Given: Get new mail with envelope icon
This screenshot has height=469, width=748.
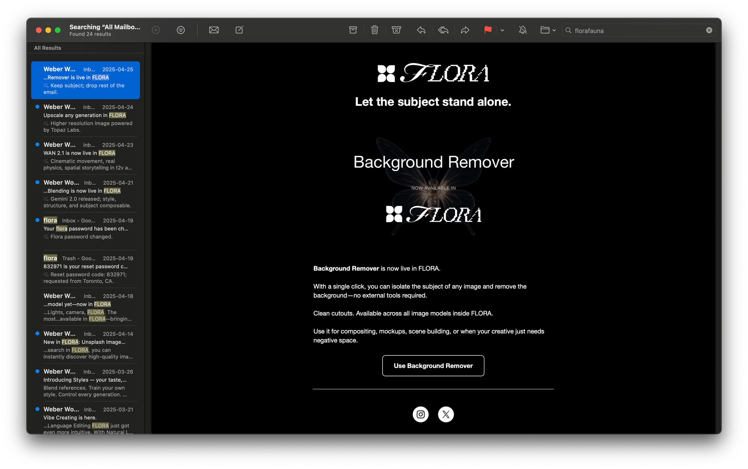Looking at the screenshot, I should point(214,30).
